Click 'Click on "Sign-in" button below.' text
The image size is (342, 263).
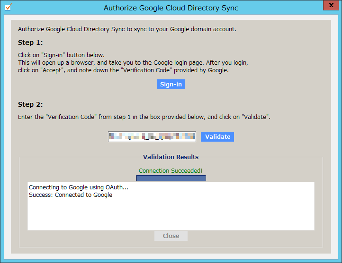pos(61,55)
